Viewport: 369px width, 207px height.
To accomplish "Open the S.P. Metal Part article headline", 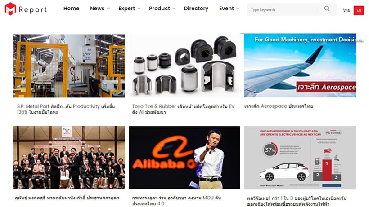I will [x=66, y=109].
